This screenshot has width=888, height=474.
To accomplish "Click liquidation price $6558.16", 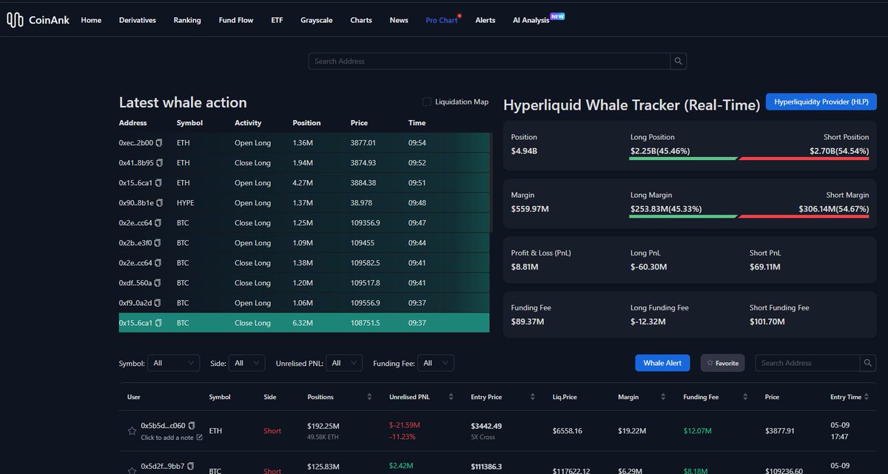I will click(x=568, y=431).
